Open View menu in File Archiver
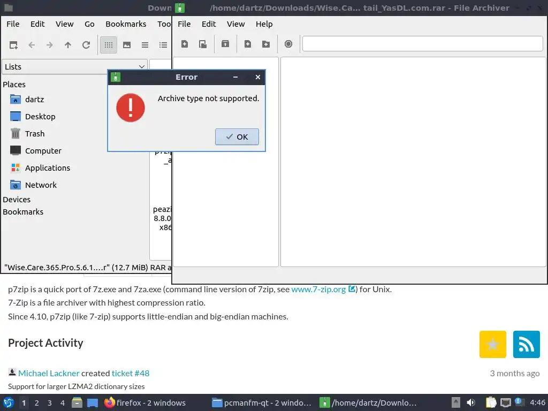Viewport: 548px width, 411px height. click(236, 24)
